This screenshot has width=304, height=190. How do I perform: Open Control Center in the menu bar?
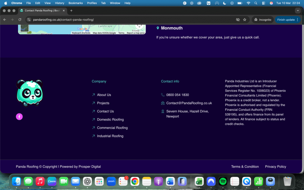pos(263,3)
